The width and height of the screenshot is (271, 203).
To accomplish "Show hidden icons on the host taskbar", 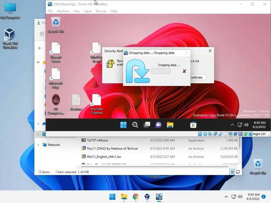I will [x=226, y=197].
